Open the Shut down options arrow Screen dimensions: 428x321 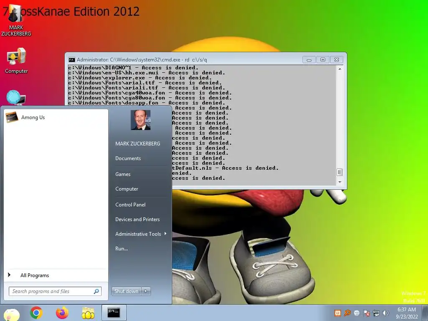tap(146, 291)
